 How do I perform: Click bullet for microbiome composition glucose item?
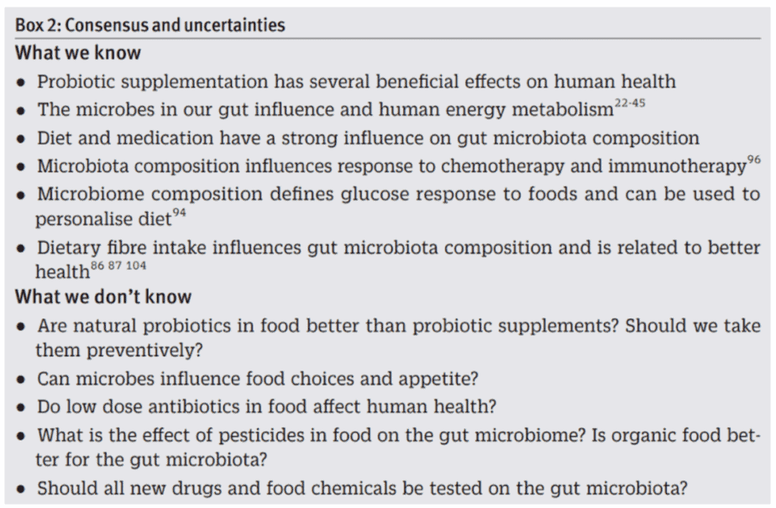click(21, 196)
